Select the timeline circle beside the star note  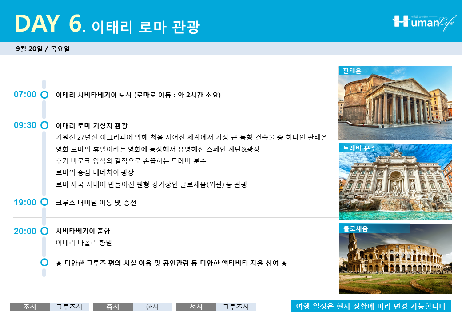click(44, 262)
